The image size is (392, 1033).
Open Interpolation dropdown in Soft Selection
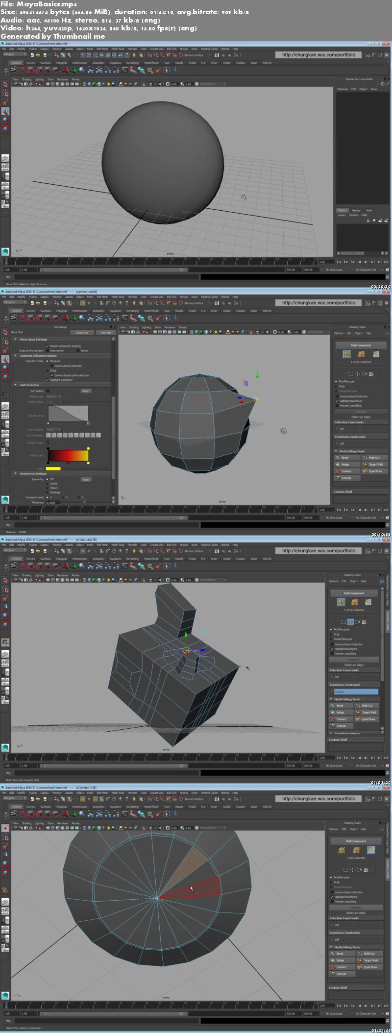click(x=53, y=429)
